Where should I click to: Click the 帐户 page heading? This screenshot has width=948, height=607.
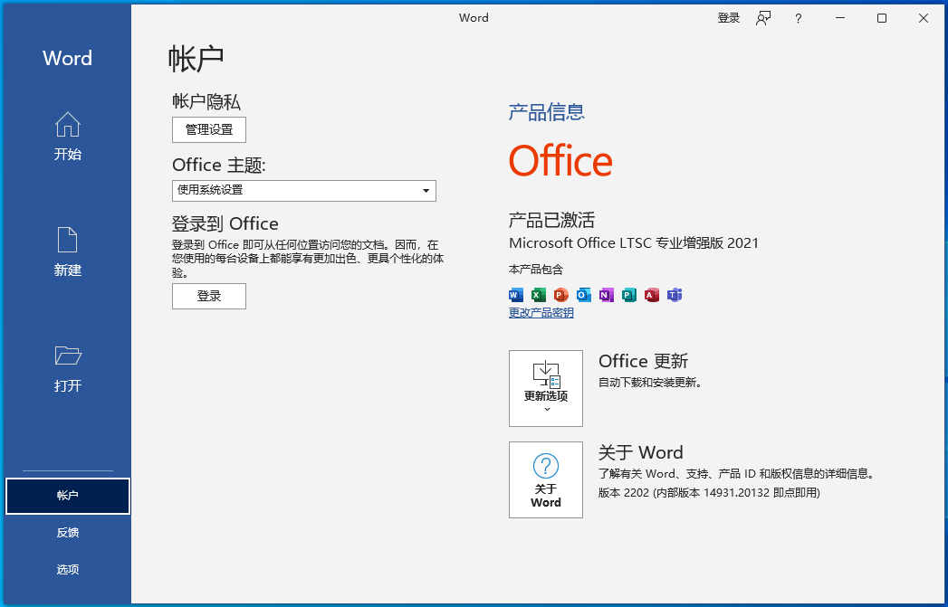196,59
